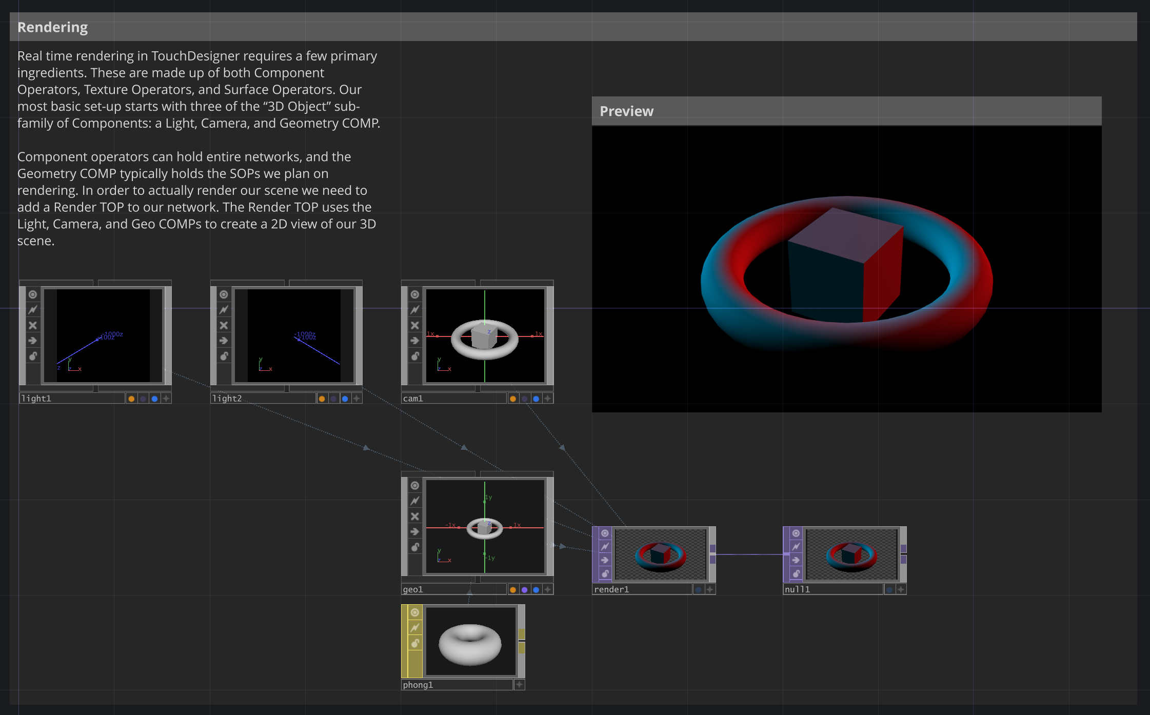Click the lightning clone-immune flag on light2
This screenshot has height=715, width=1150.
(x=224, y=310)
